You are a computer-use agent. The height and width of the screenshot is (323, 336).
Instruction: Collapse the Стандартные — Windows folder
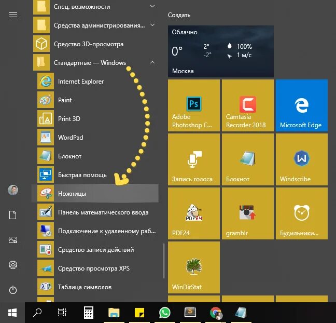[95, 63]
